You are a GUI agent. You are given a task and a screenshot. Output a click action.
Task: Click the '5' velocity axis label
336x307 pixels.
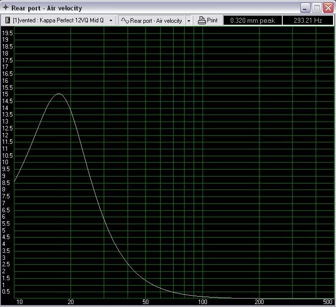pyautogui.click(x=3, y=230)
